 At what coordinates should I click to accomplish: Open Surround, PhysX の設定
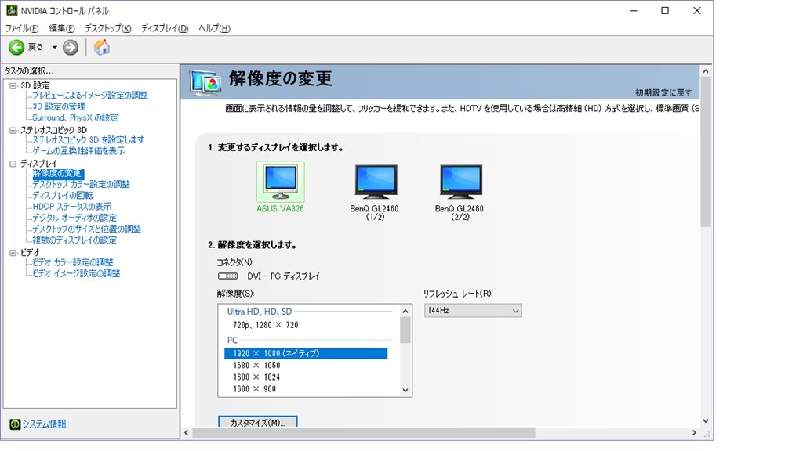[x=75, y=117]
